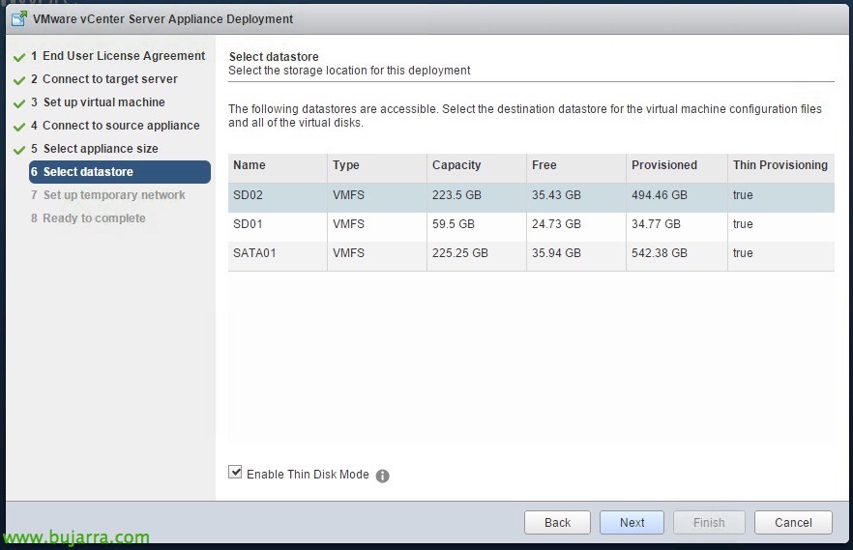Select step 6 Select datastore
The height and width of the screenshot is (550, 853).
pyautogui.click(x=120, y=172)
